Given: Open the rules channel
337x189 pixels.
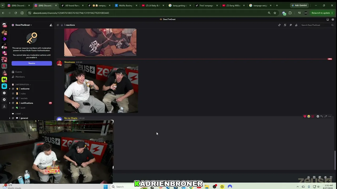Looking at the screenshot, I should tap(32, 93).
